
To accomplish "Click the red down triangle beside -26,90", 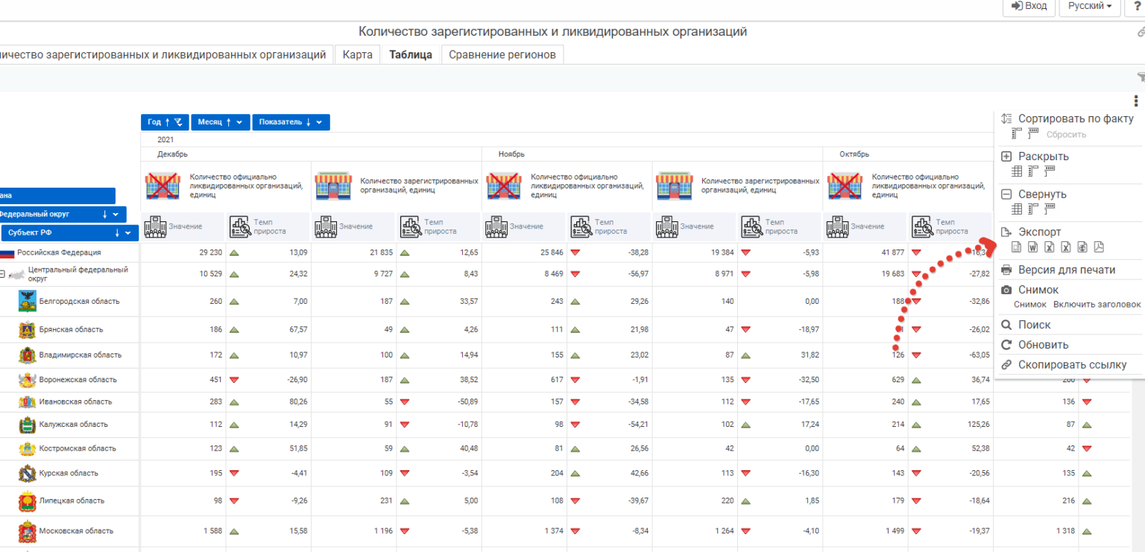I will [x=234, y=380].
